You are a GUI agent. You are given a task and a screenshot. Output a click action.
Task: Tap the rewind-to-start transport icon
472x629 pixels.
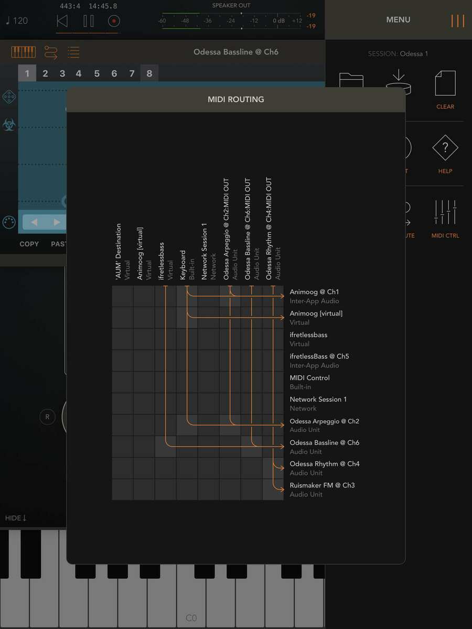click(62, 21)
